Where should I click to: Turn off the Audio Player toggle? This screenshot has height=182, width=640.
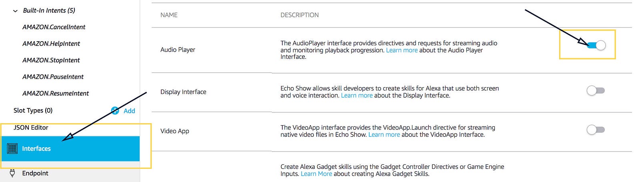pos(596,45)
